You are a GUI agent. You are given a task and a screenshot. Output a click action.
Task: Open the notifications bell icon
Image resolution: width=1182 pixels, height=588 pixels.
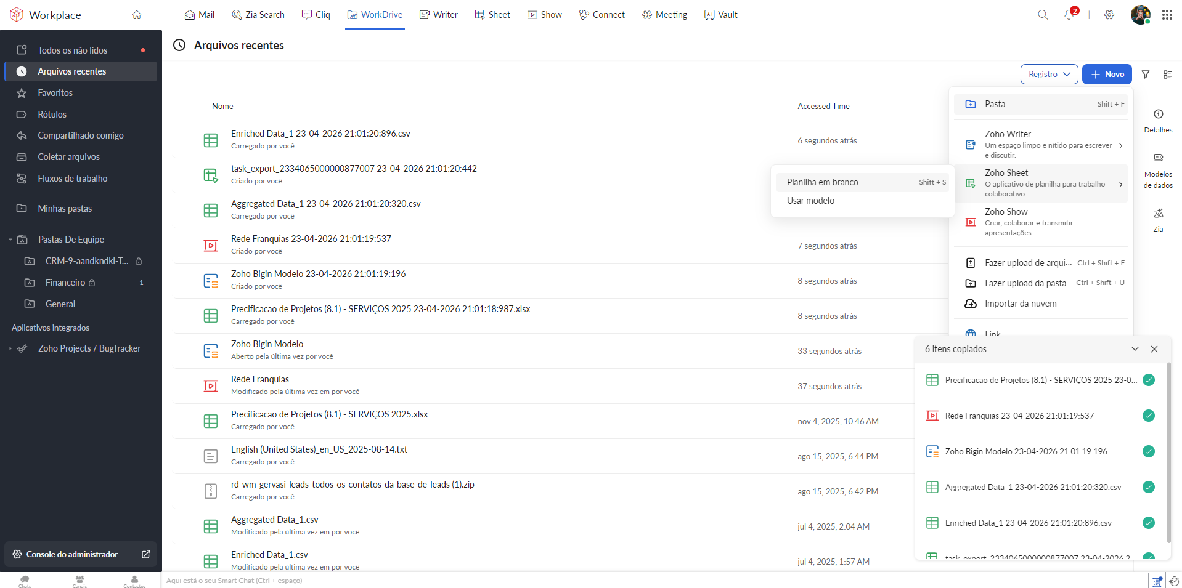click(1069, 15)
